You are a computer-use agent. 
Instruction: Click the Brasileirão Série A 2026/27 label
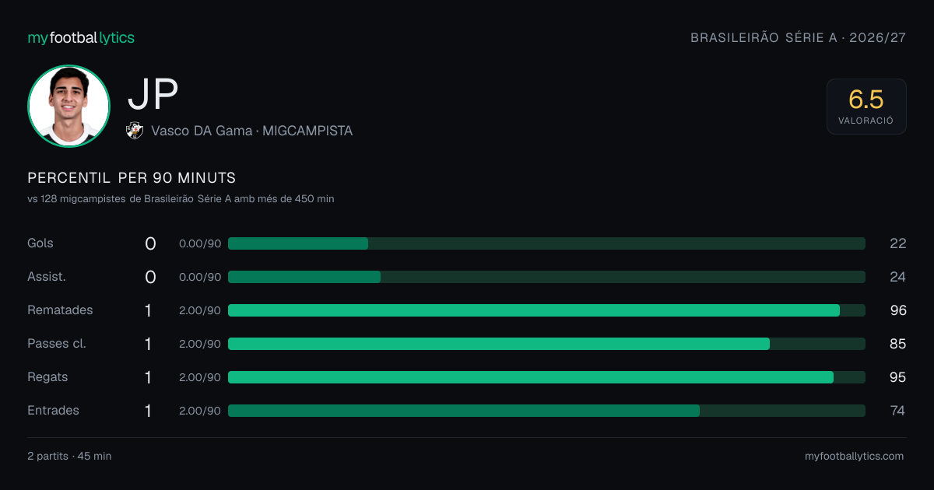(x=799, y=37)
